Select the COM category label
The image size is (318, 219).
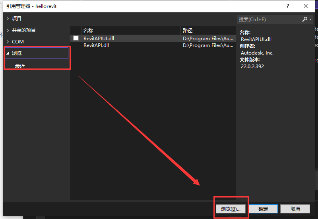pos(18,42)
